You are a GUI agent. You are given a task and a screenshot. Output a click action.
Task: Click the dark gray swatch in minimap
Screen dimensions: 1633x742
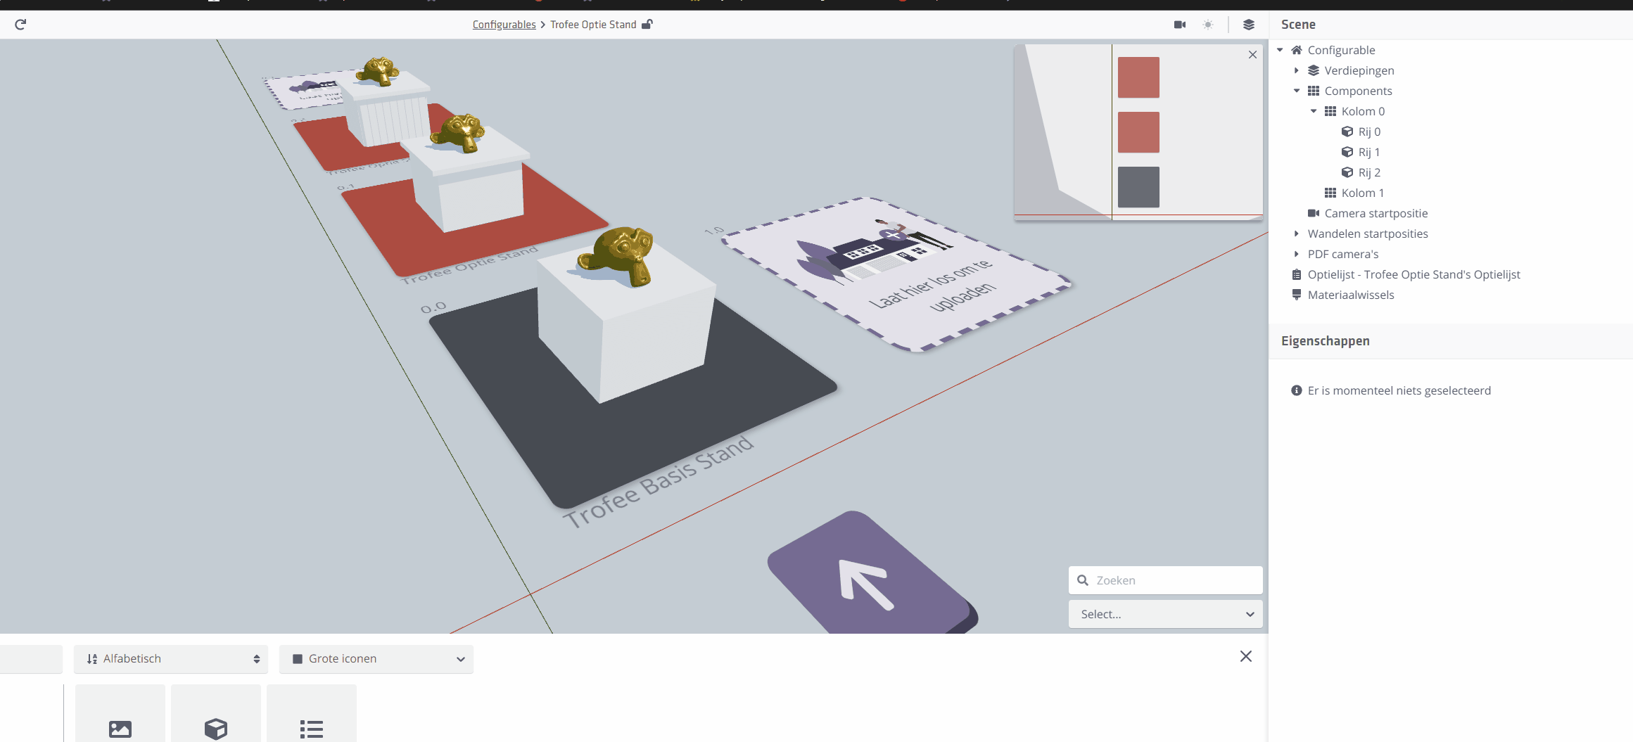pos(1138,187)
